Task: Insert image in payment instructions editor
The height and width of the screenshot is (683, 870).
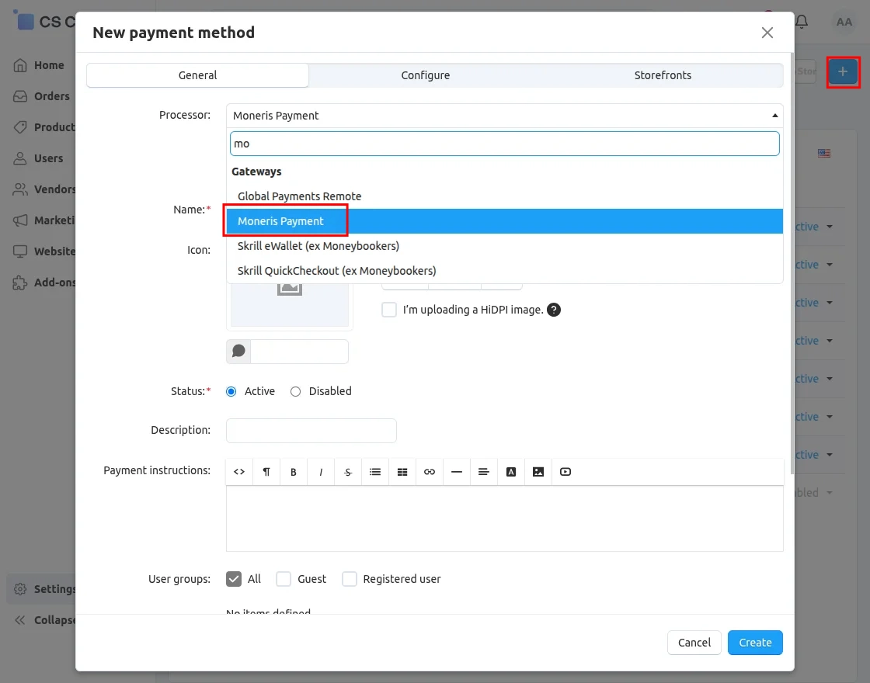Action: [x=538, y=472]
